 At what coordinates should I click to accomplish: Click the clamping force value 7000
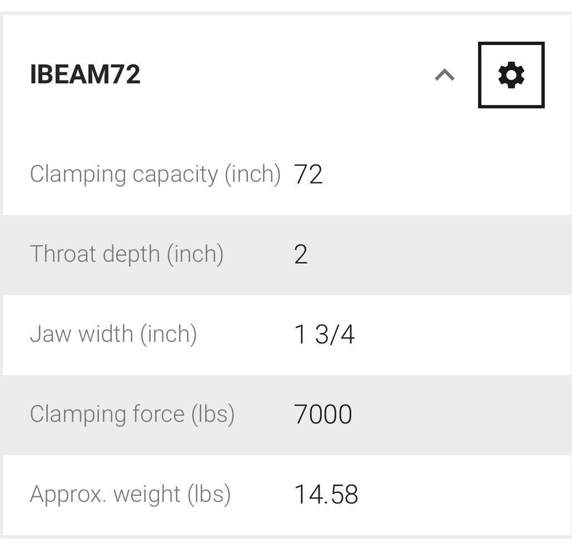(323, 415)
